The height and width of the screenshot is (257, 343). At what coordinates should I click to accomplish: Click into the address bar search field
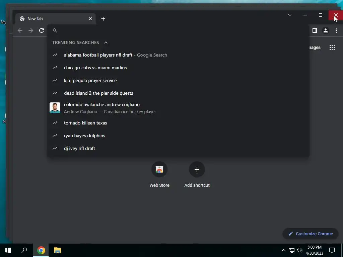178,30
